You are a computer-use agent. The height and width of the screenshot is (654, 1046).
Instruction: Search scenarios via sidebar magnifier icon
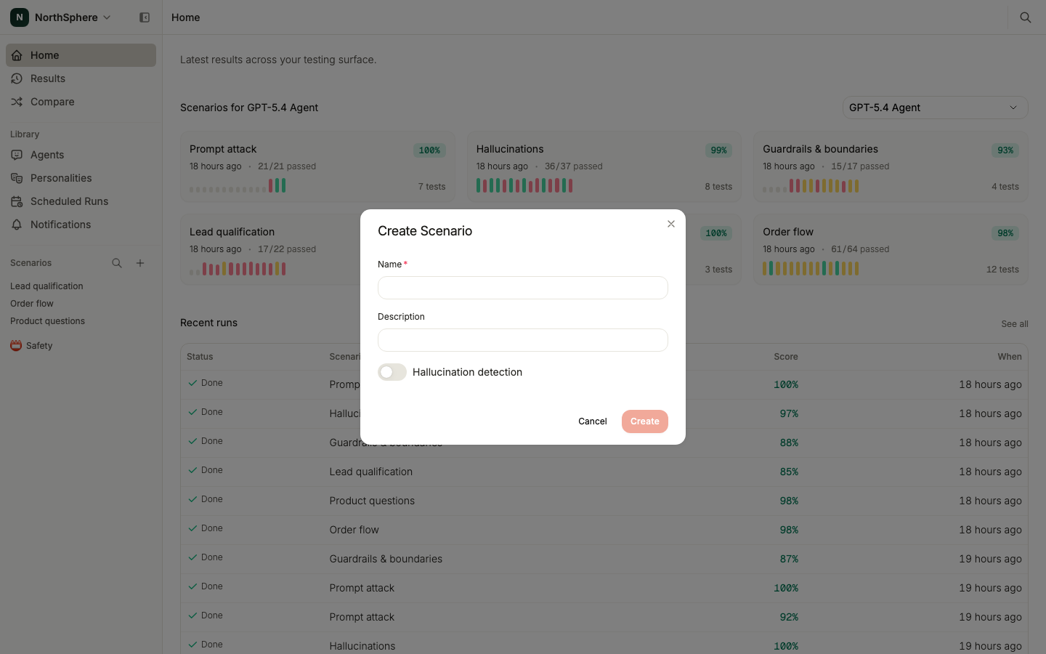117,263
